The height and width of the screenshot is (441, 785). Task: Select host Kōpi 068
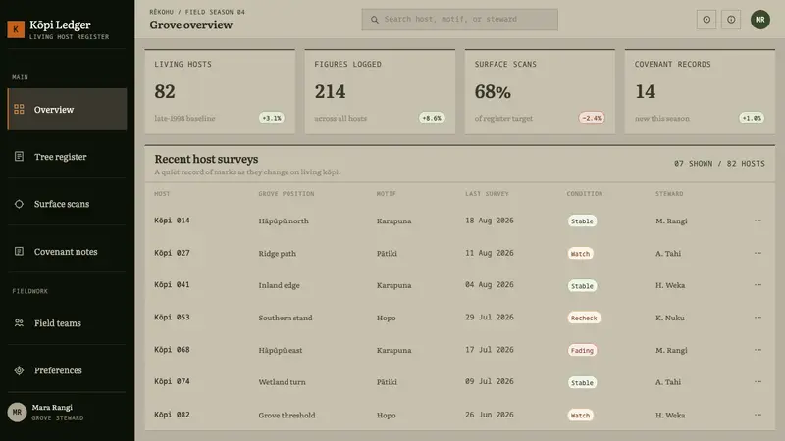(x=172, y=350)
